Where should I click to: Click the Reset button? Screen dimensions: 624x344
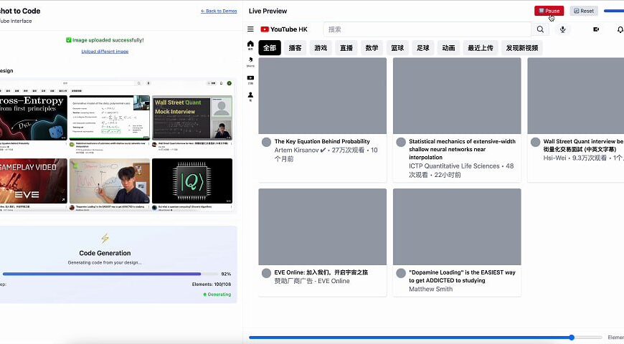pyautogui.click(x=584, y=11)
